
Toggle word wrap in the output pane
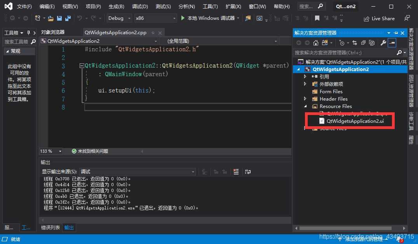[248, 172]
